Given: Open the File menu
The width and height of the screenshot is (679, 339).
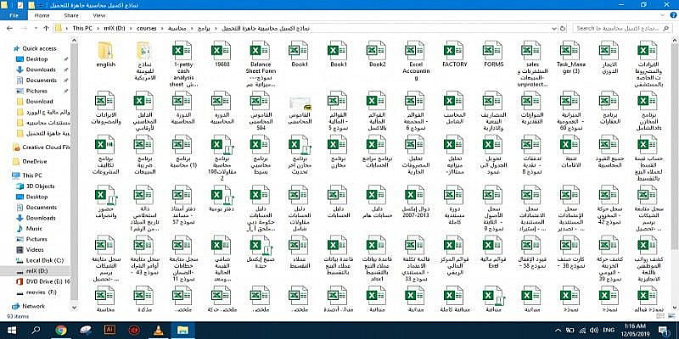Looking at the screenshot, I should 14,15.
